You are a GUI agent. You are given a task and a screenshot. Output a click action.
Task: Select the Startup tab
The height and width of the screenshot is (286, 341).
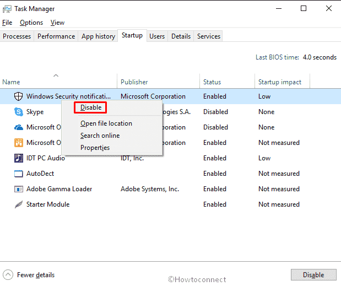pos(132,35)
